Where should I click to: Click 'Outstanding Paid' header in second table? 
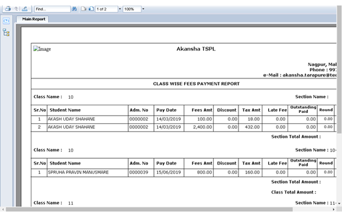[x=303, y=162]
